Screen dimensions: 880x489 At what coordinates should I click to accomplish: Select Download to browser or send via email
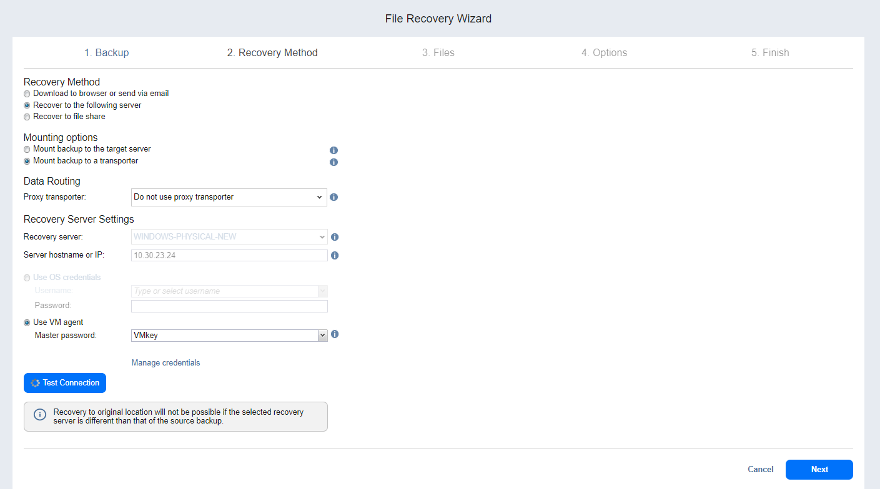(x=27, y=94)
